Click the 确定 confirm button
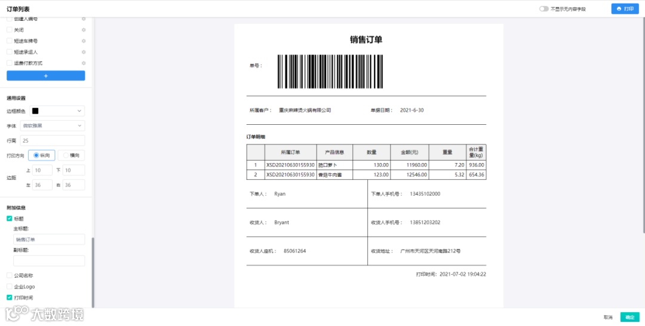645x326 pixels. (x=630, y=317)
